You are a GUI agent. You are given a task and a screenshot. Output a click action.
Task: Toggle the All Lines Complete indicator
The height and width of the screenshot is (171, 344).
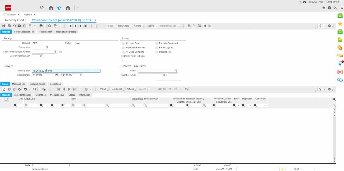(123, 52)
